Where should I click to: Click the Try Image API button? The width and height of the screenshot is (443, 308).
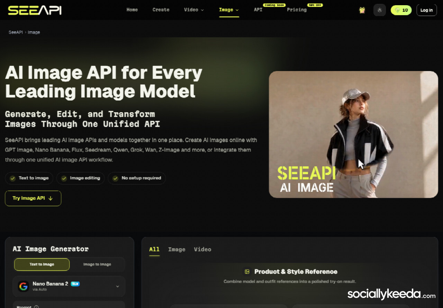(33, 198)
